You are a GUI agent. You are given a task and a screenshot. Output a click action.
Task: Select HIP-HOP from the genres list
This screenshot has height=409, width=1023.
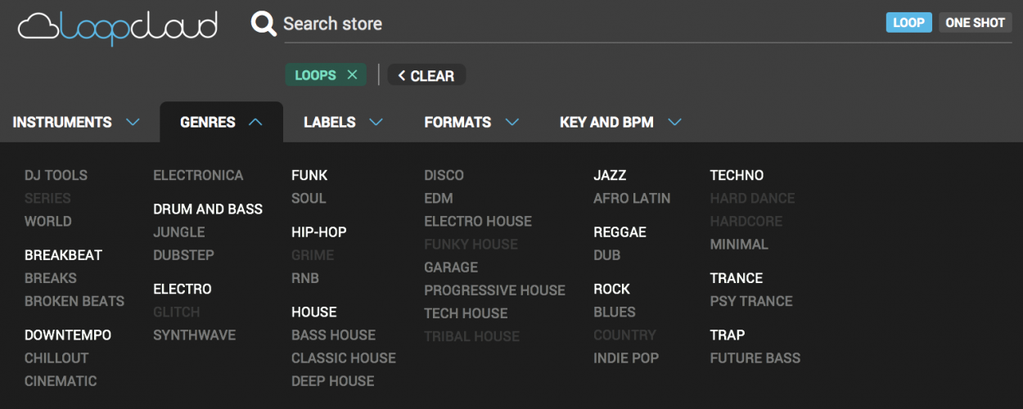319,232
